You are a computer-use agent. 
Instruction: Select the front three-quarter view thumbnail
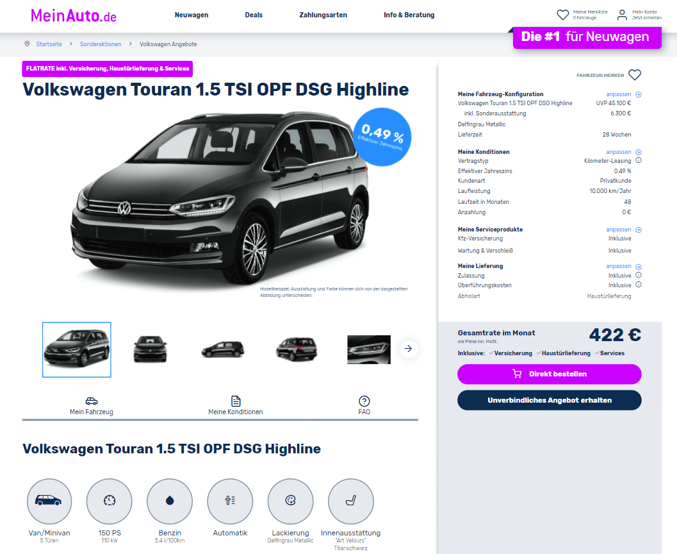[x=77, y=349]
